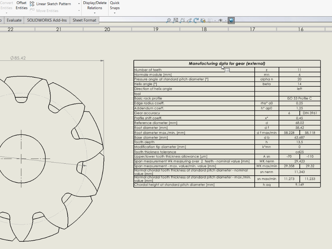Expand the Linear Sketch Pattern dropdown arrow
Image resolution: width=332 pixels, height=249 pixels.
tap(79, 4)
